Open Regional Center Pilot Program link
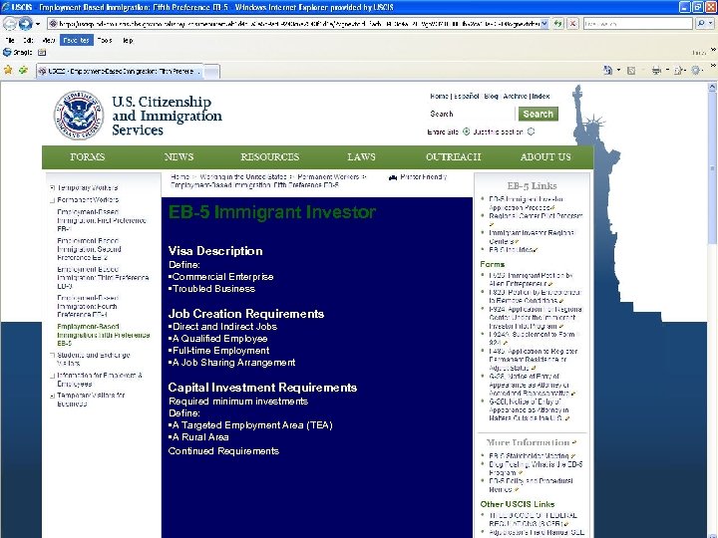 (536, 216)
